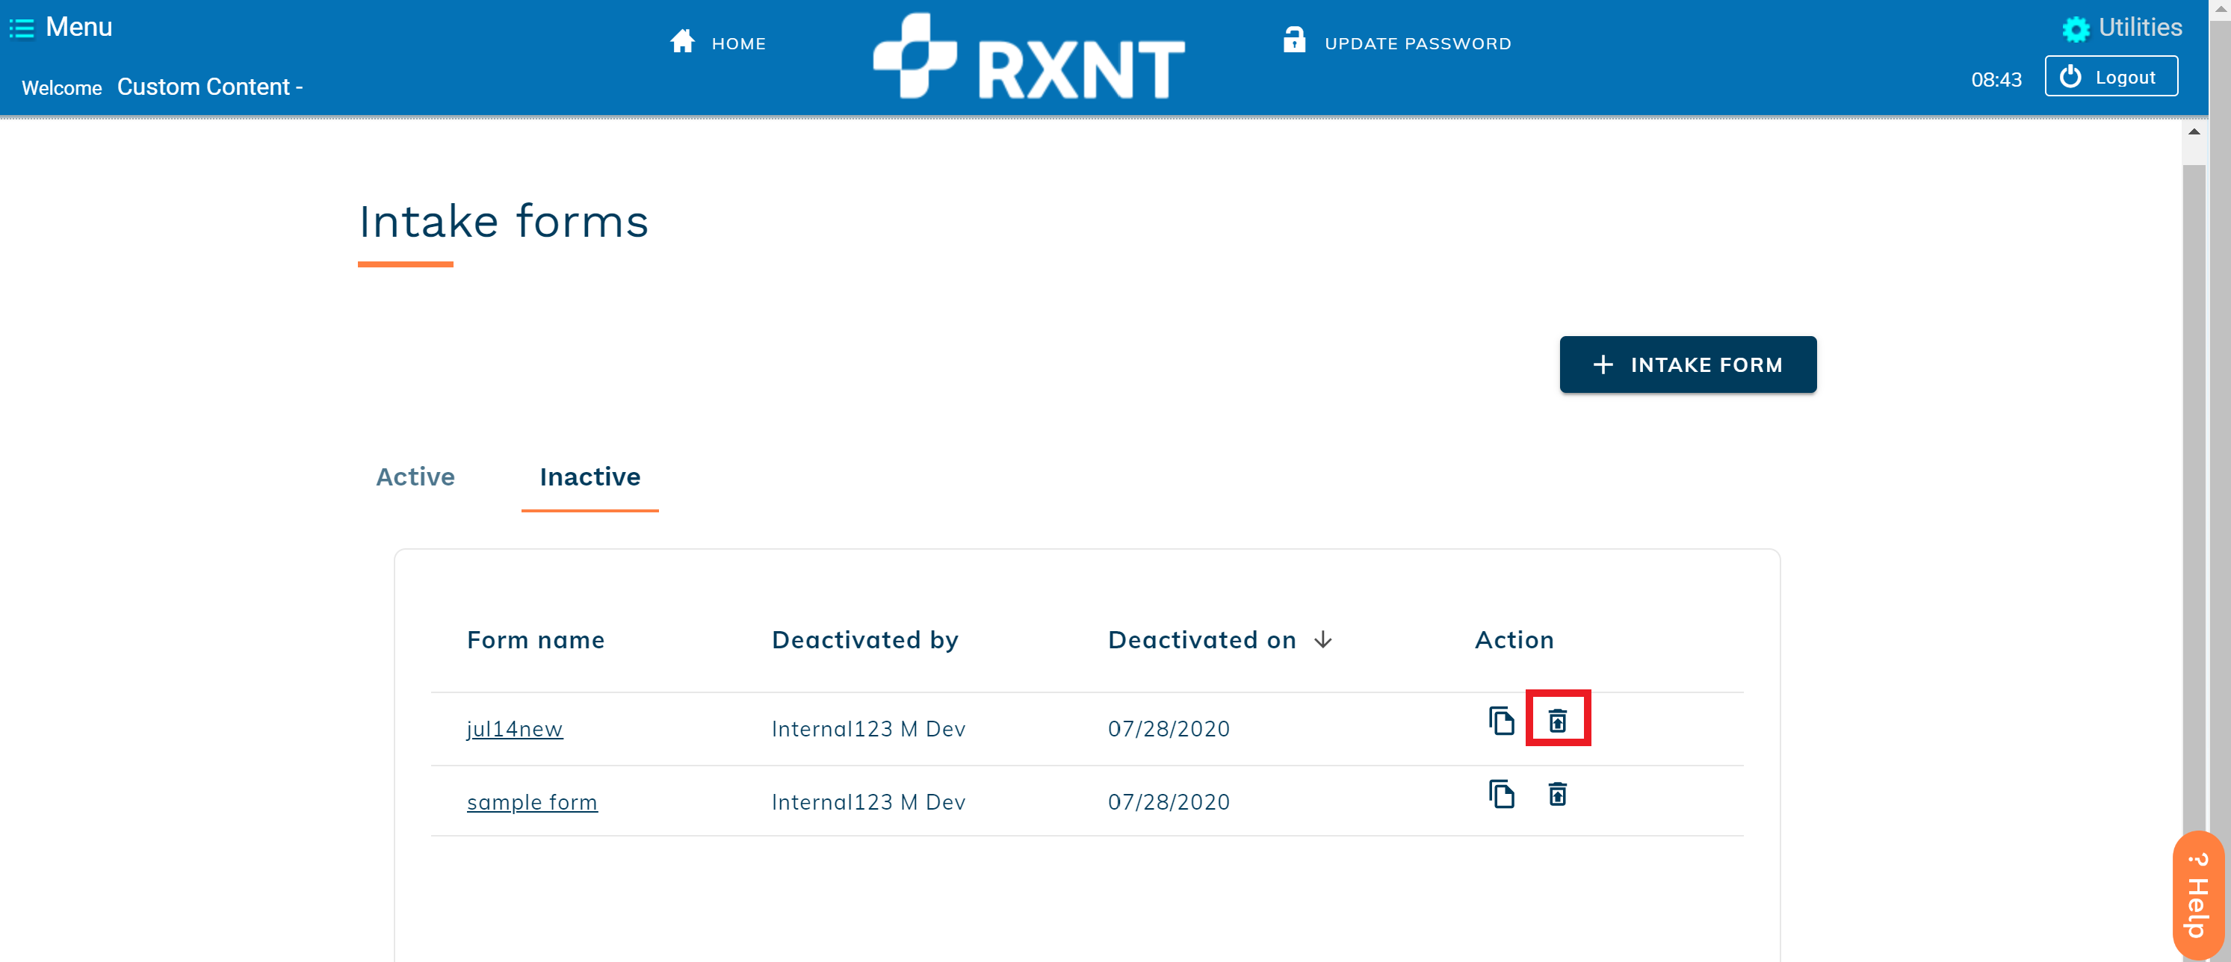Click the Intake forms page heading
Screen dimensions: 2231x962
click(x=503, y=222)
